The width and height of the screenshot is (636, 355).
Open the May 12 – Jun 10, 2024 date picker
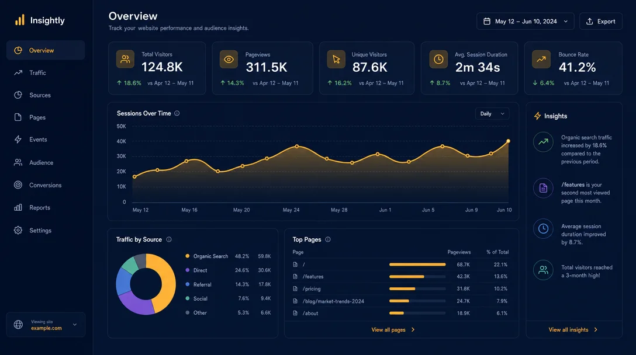click(x=526, y=21)
